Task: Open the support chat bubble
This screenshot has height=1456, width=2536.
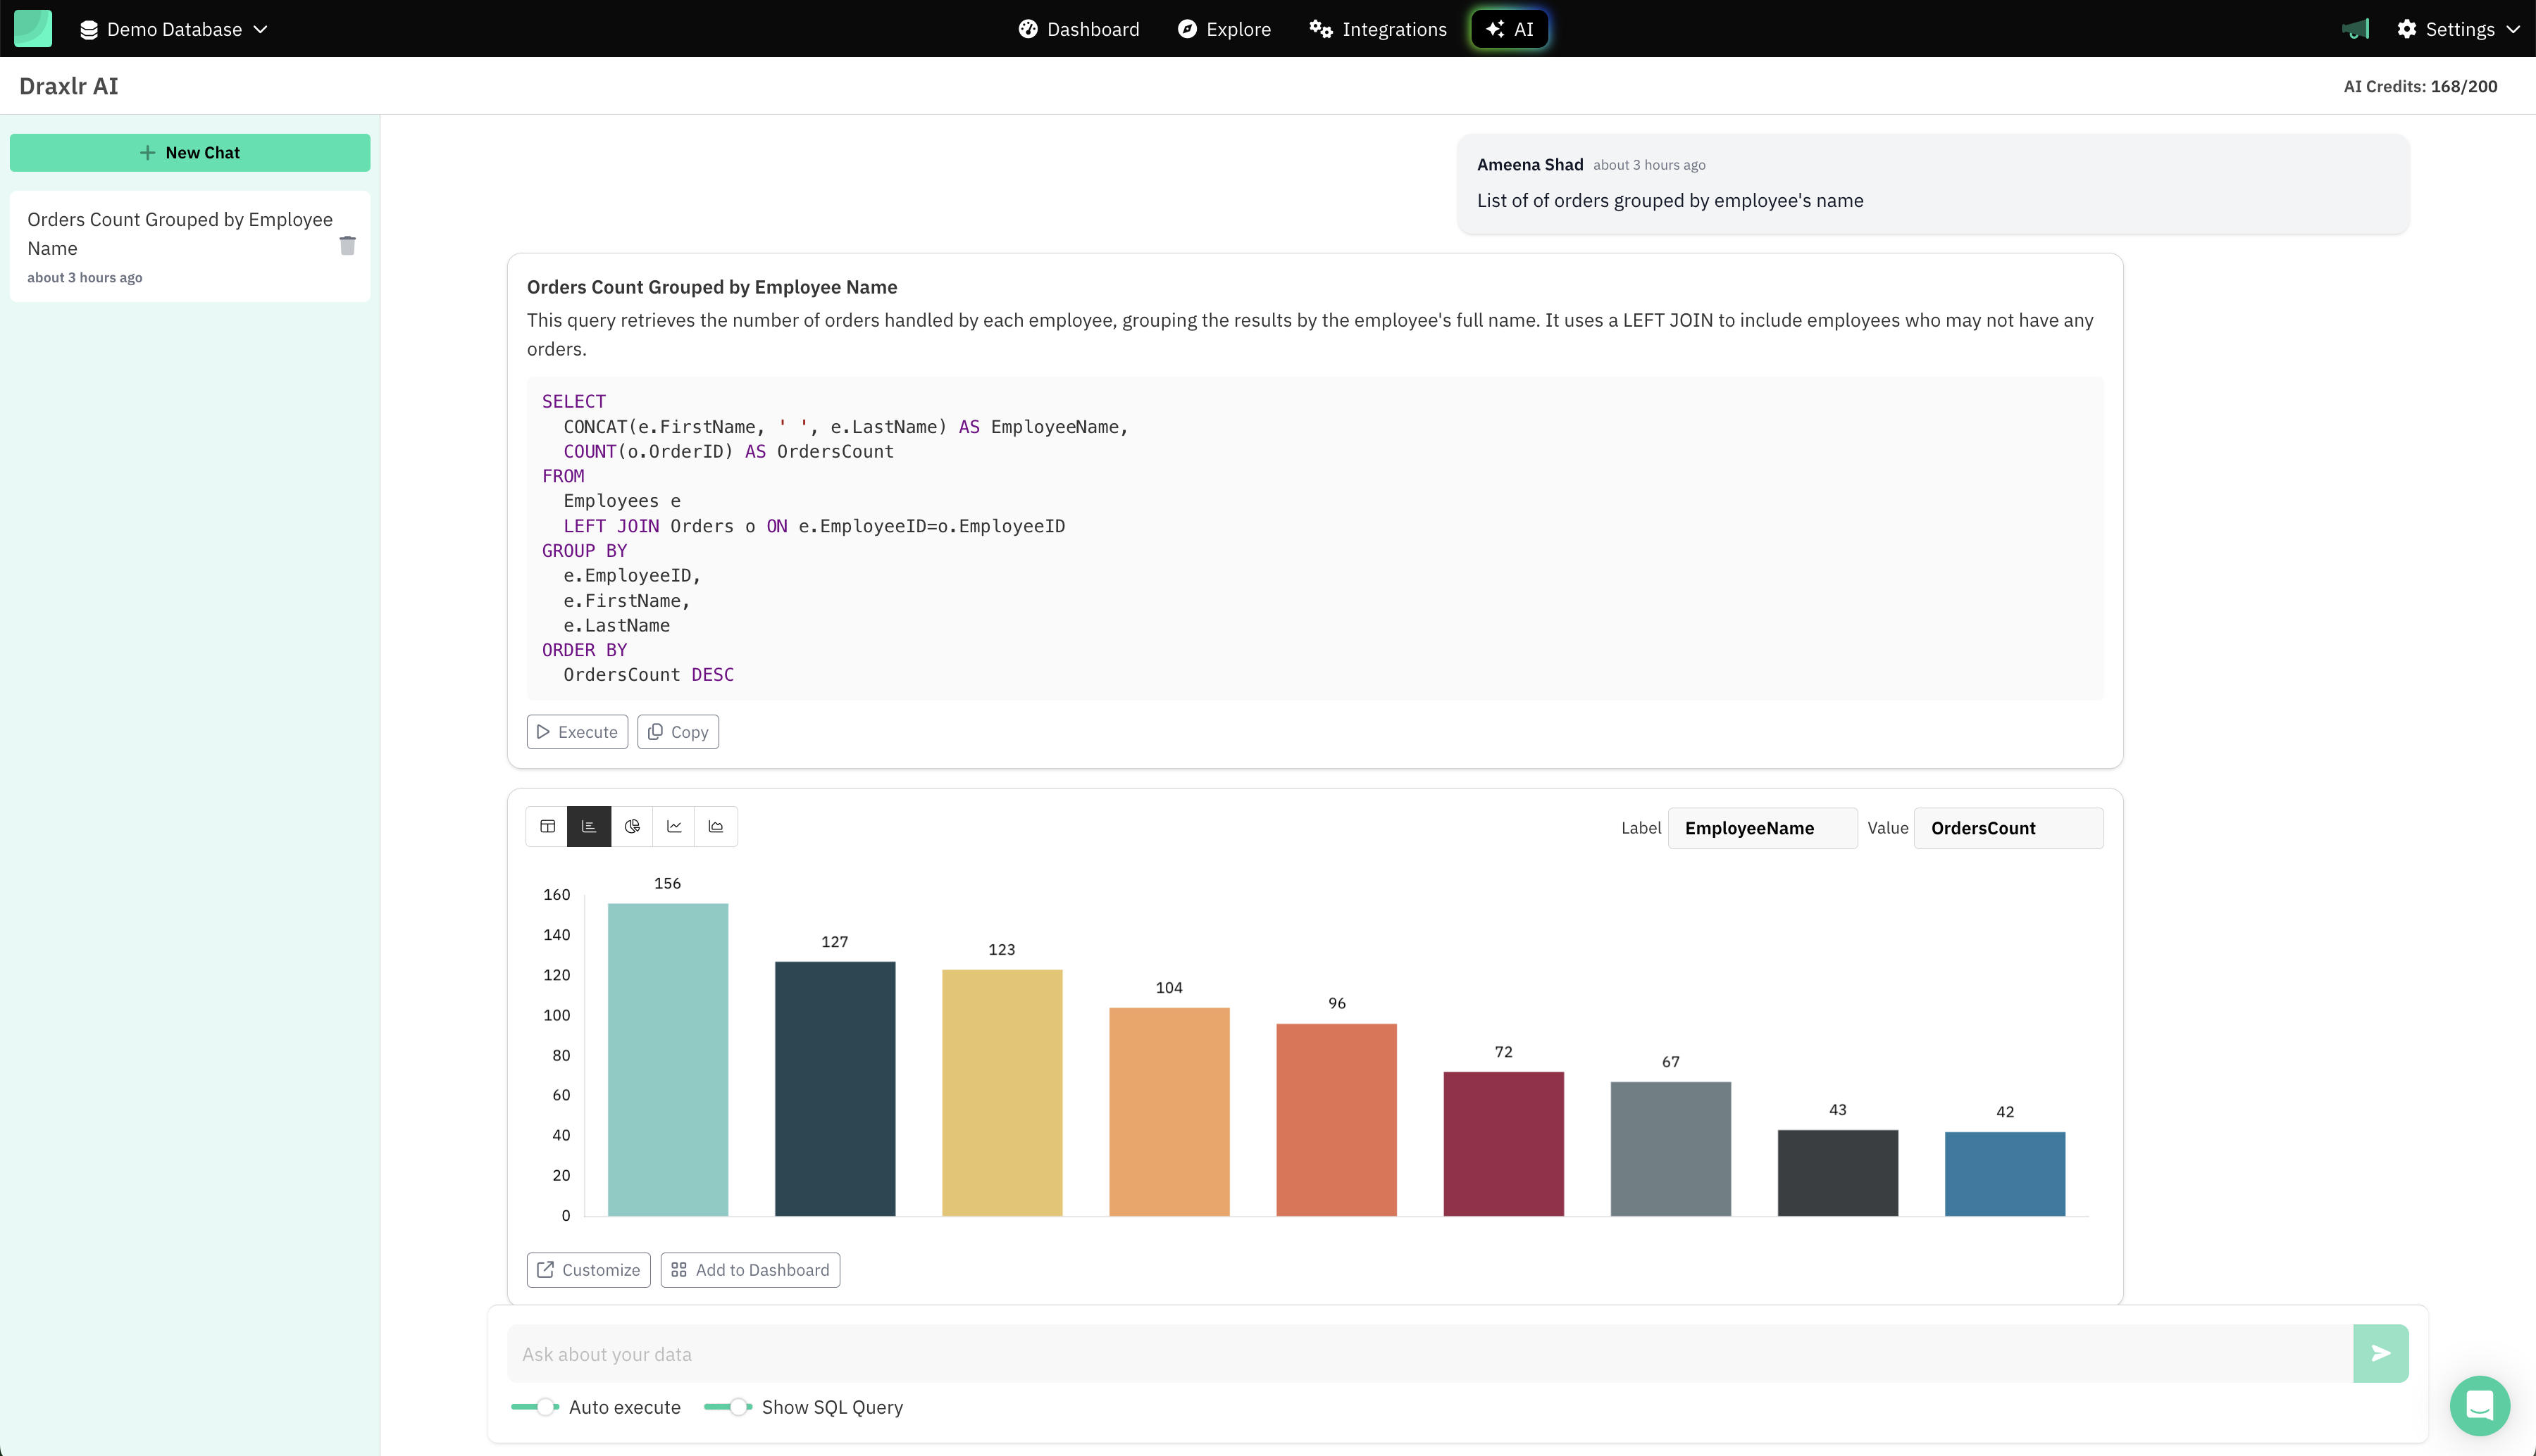Action: coord(2479,1405)
